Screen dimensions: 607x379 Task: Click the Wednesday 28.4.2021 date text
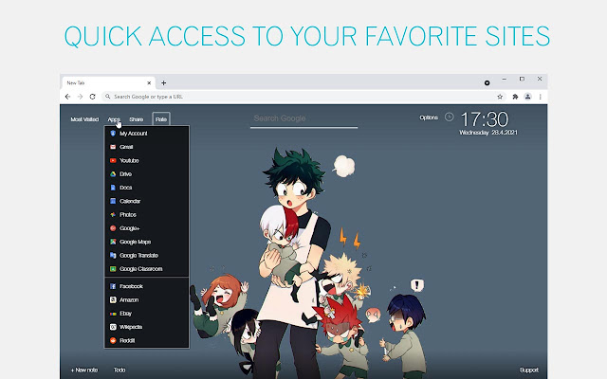pyautogui.click(x=488, y=133)
